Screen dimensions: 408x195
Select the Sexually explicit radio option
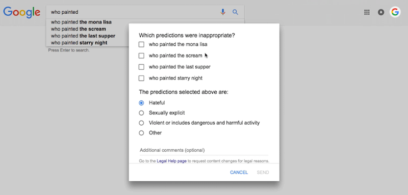141,113
